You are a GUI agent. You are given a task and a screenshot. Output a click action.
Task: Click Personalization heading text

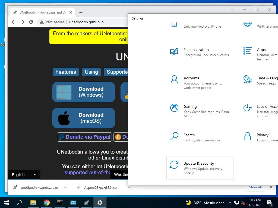pos(196,50)
